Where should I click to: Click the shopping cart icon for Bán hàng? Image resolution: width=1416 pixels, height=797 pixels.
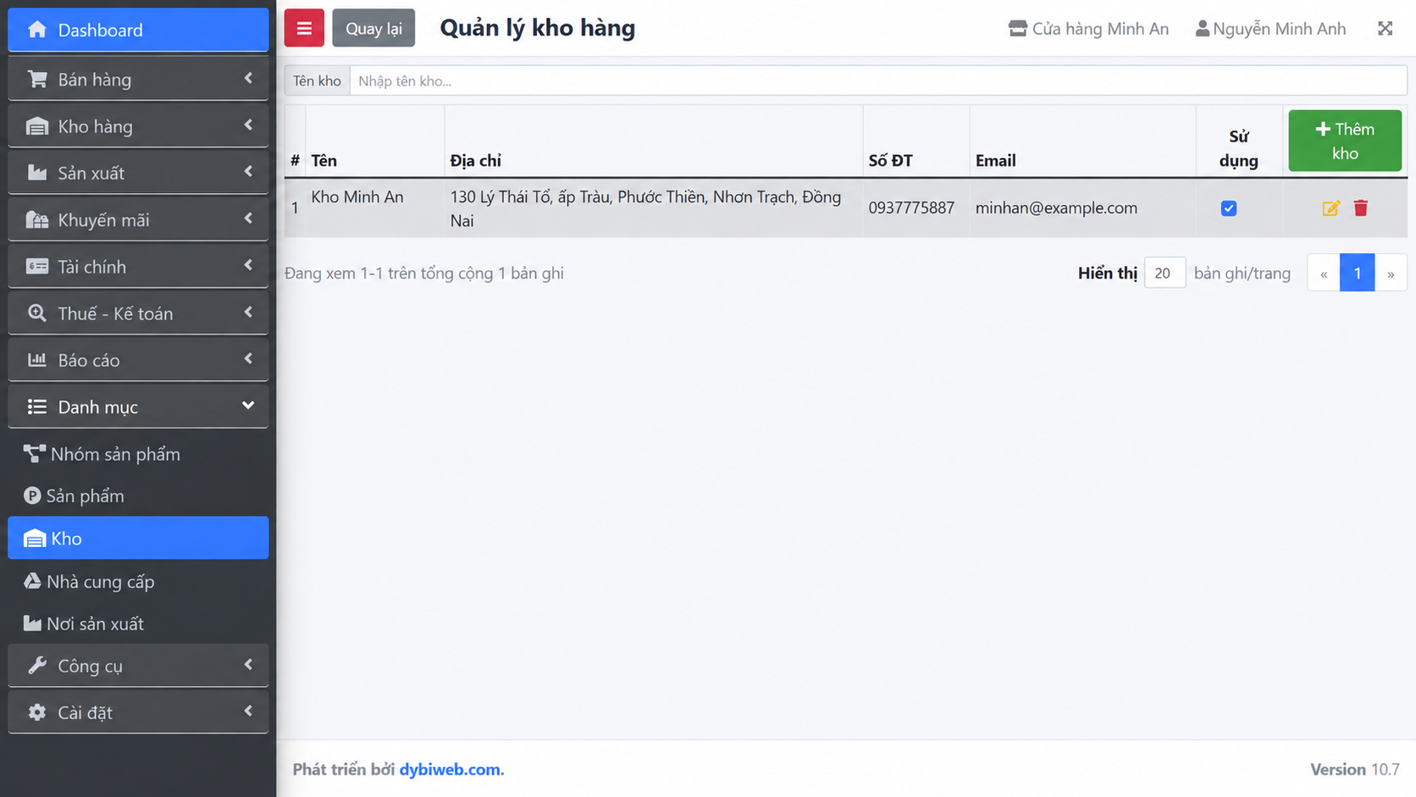37,79
